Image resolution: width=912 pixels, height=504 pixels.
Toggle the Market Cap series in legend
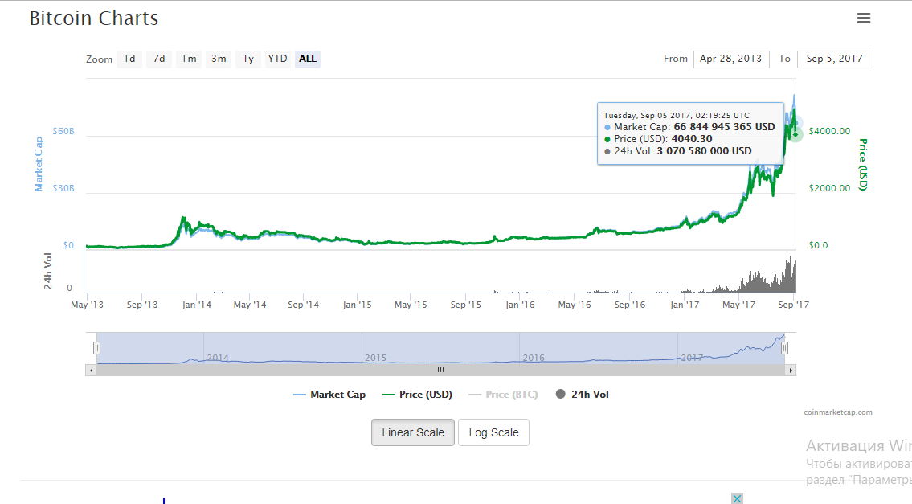pos(329,395)
